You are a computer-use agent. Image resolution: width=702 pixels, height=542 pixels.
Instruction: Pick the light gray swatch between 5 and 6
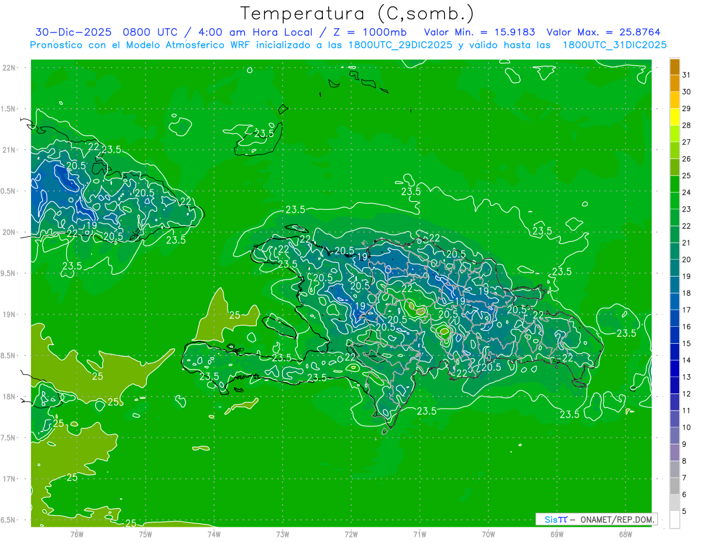(x=675, y=503)
